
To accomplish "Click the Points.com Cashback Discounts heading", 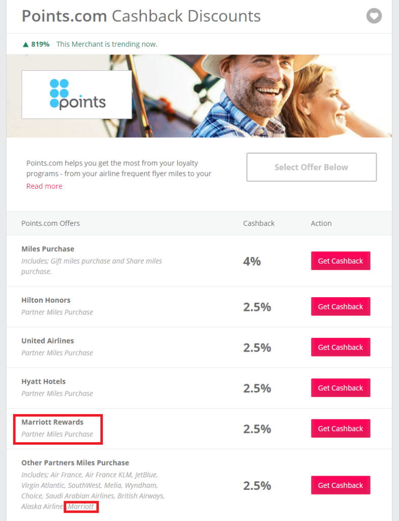I will click(x=141, y=16).
